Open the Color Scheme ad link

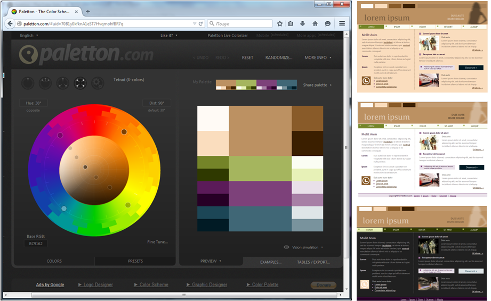pyautogui.click(x=151, y=285)
